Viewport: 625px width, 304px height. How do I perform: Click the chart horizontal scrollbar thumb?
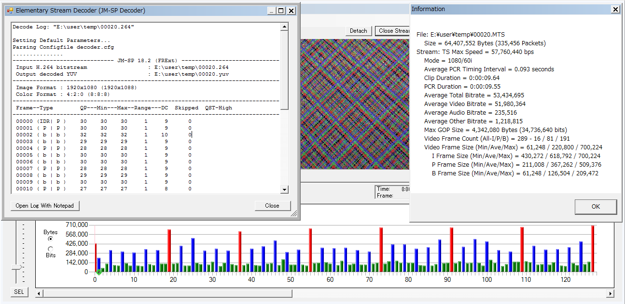167,293
